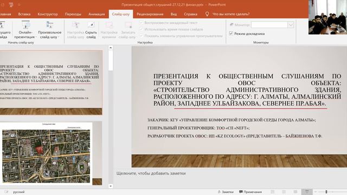Image resolution: width=347 pixels, height=195 pixels.
Task: Open the Онлайн-презентация button
Action: coord(25,30)
